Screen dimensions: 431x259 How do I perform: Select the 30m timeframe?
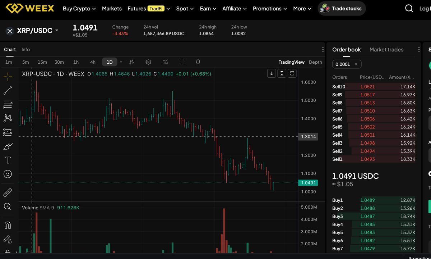[59, 62]
